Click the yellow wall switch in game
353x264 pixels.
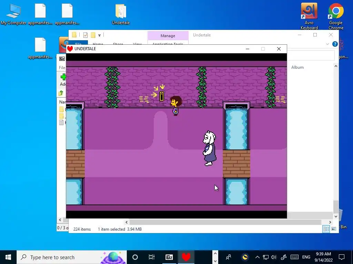161,96
